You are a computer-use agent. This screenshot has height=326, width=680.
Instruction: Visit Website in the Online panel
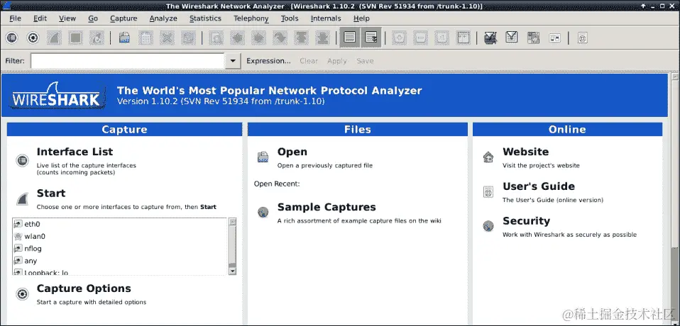(525, 152)
